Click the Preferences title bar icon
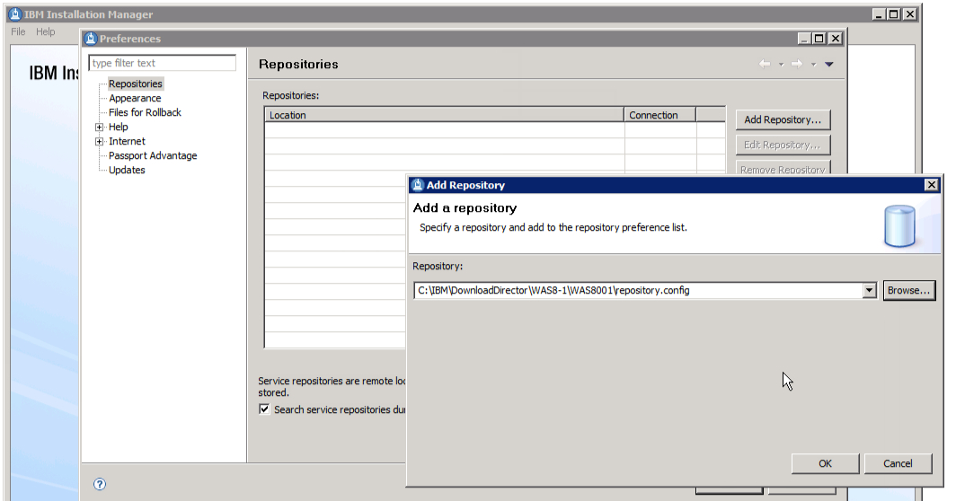 (91, 39)
